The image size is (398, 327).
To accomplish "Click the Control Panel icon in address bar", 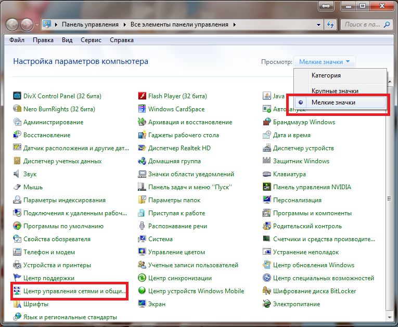I will pyautogui.click(x=47, y=24).
